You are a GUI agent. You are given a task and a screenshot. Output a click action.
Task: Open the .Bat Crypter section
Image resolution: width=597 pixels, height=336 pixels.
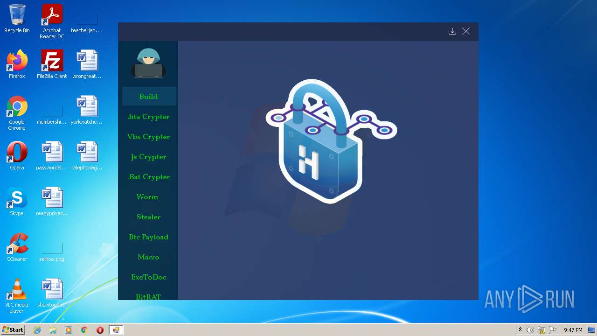coord(149,177)
